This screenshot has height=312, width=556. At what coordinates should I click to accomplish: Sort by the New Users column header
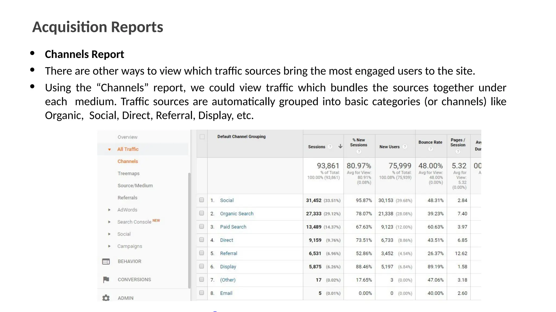389,147
